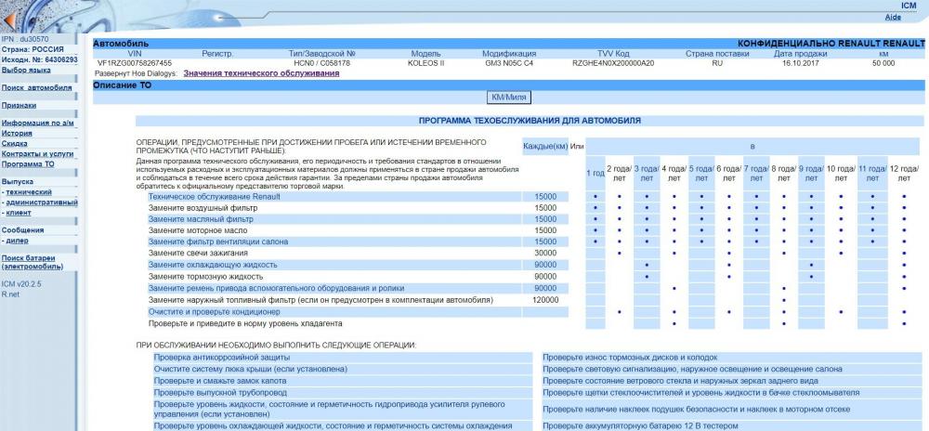Click row Проверьте и приведите уровень хладагента
The height and width of the screenshot is (431, 929).
click(334, 324)
